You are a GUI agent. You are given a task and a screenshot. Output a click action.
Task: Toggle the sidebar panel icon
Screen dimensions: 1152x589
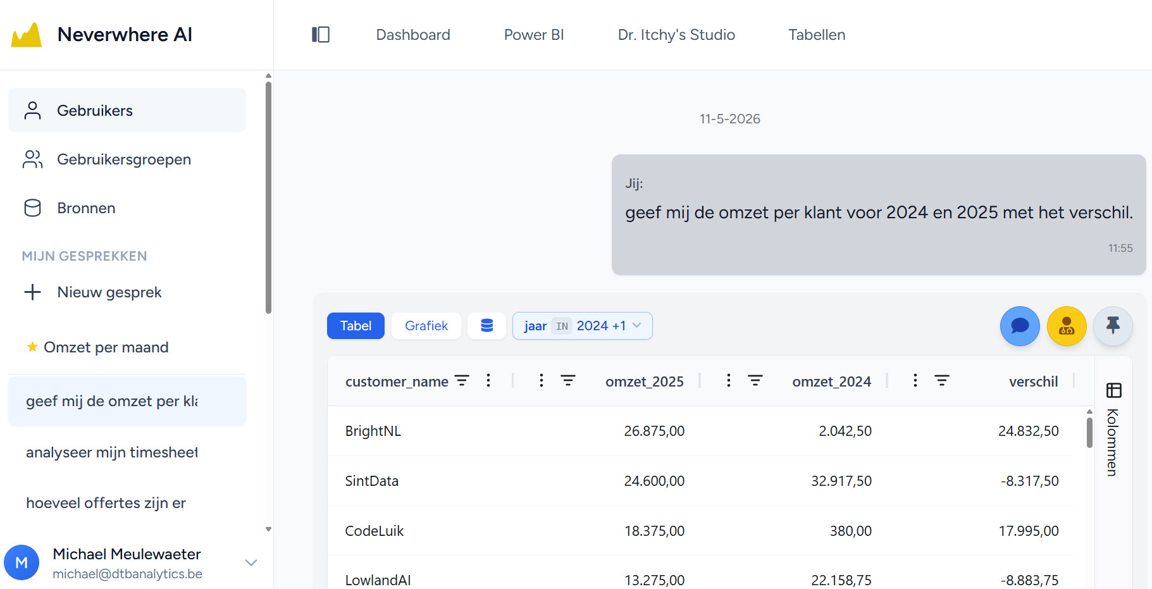(x=321, y=35)
